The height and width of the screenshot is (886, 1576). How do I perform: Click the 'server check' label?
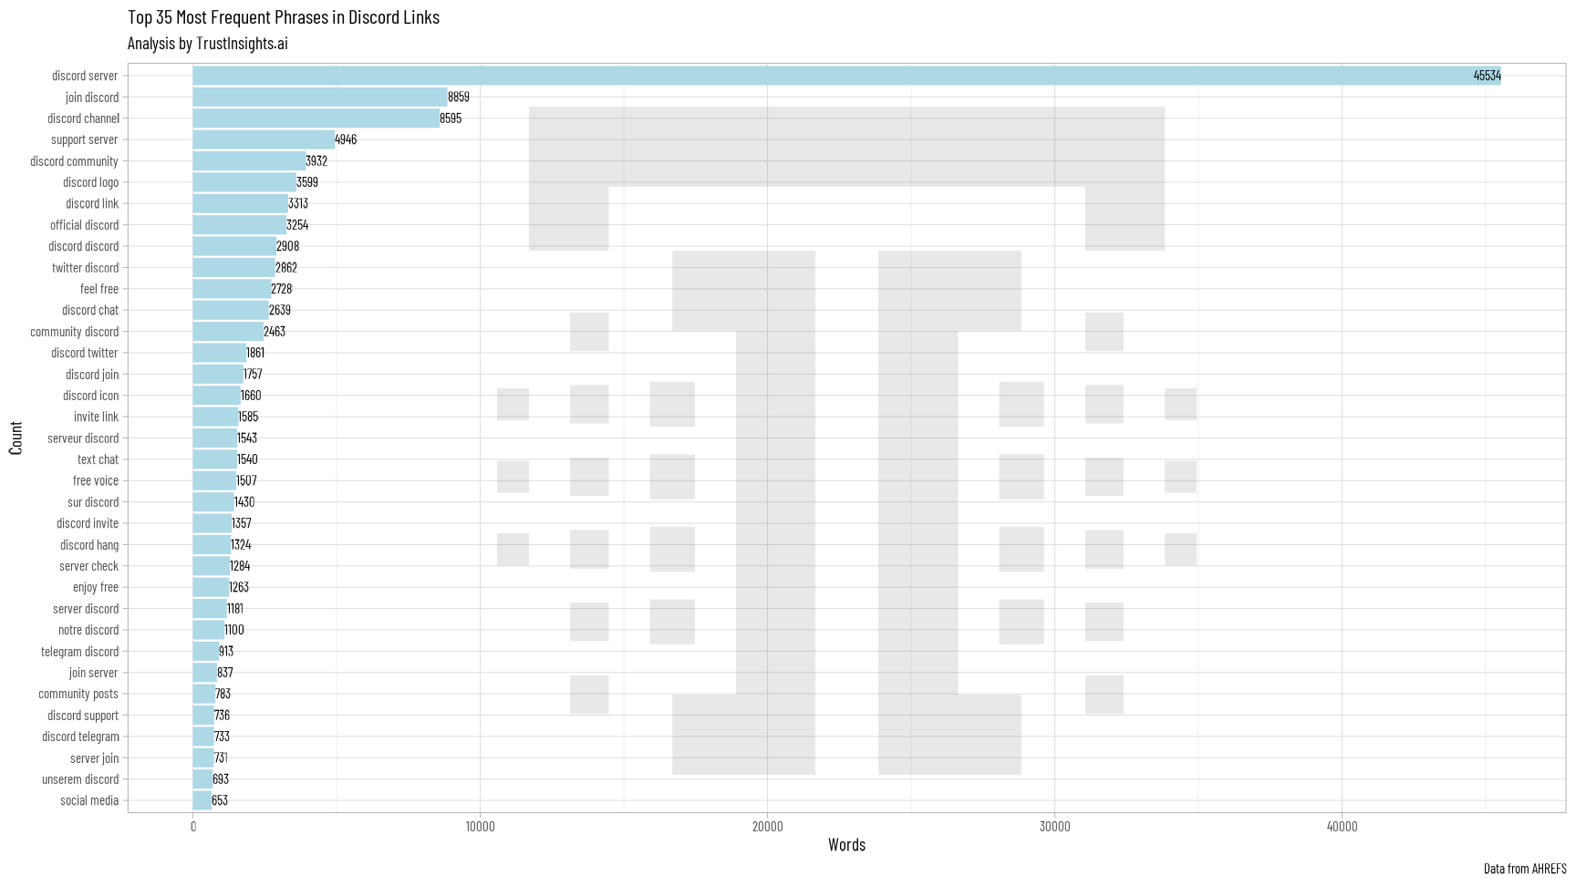click(x=88, y=566)
